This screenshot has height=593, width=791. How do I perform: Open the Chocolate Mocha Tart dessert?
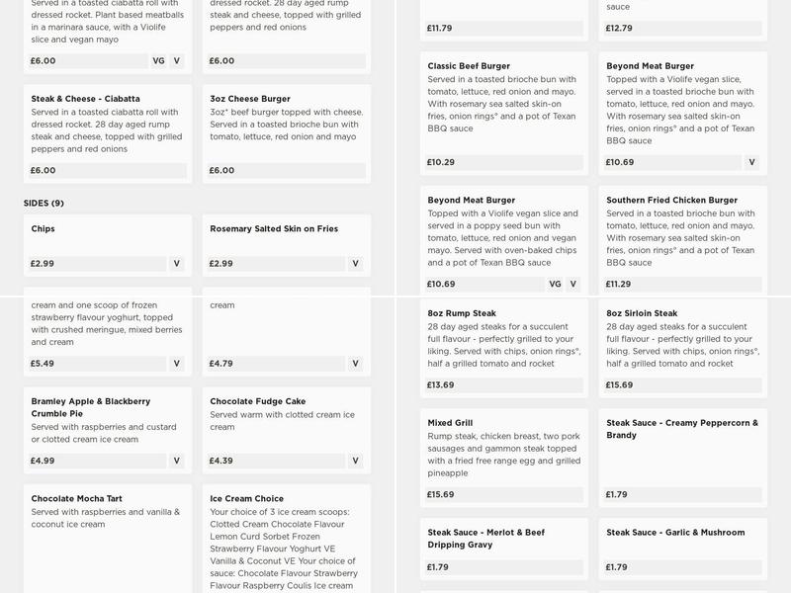[89, 499]
